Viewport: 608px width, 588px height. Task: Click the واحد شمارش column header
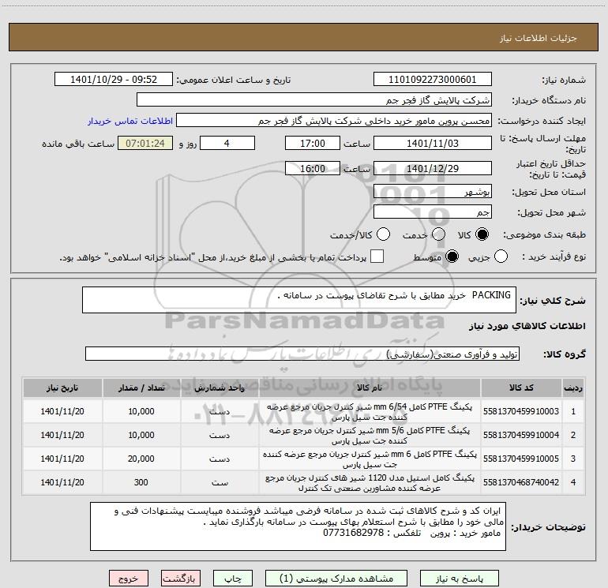click(x=220, y=388)
